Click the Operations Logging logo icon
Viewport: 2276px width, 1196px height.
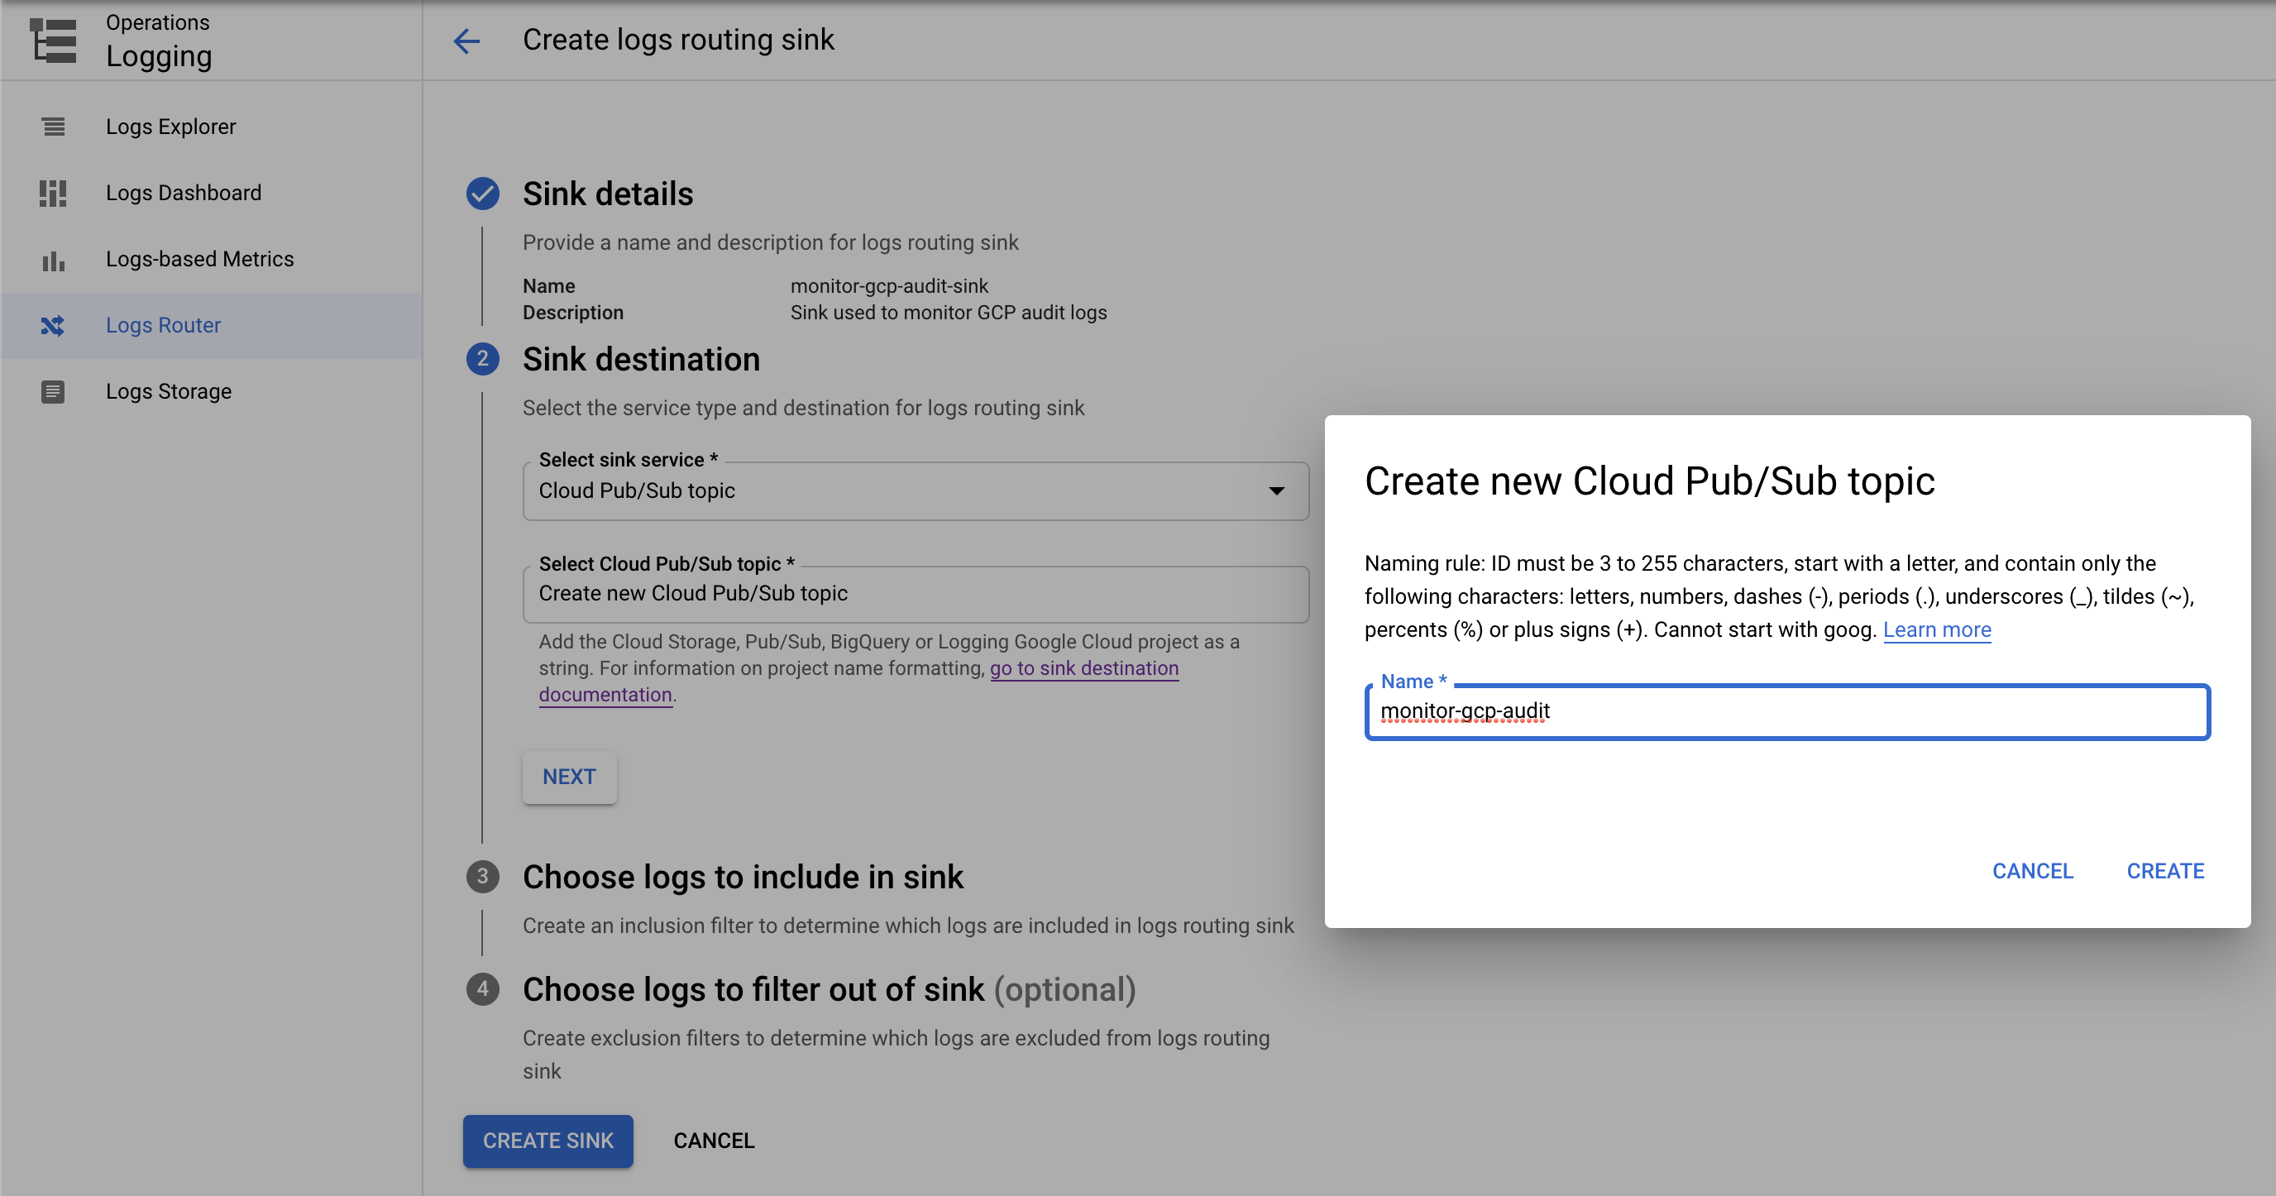pos(53,41)
